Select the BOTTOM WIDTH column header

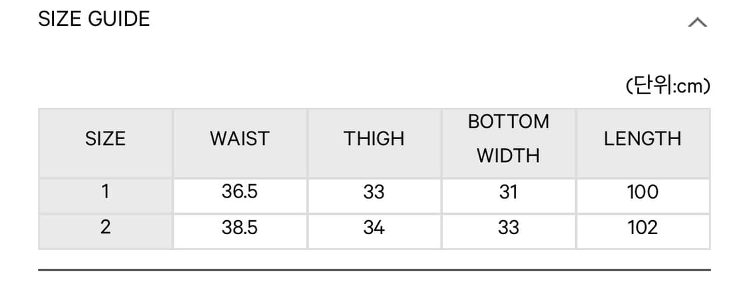pos(509,139)
